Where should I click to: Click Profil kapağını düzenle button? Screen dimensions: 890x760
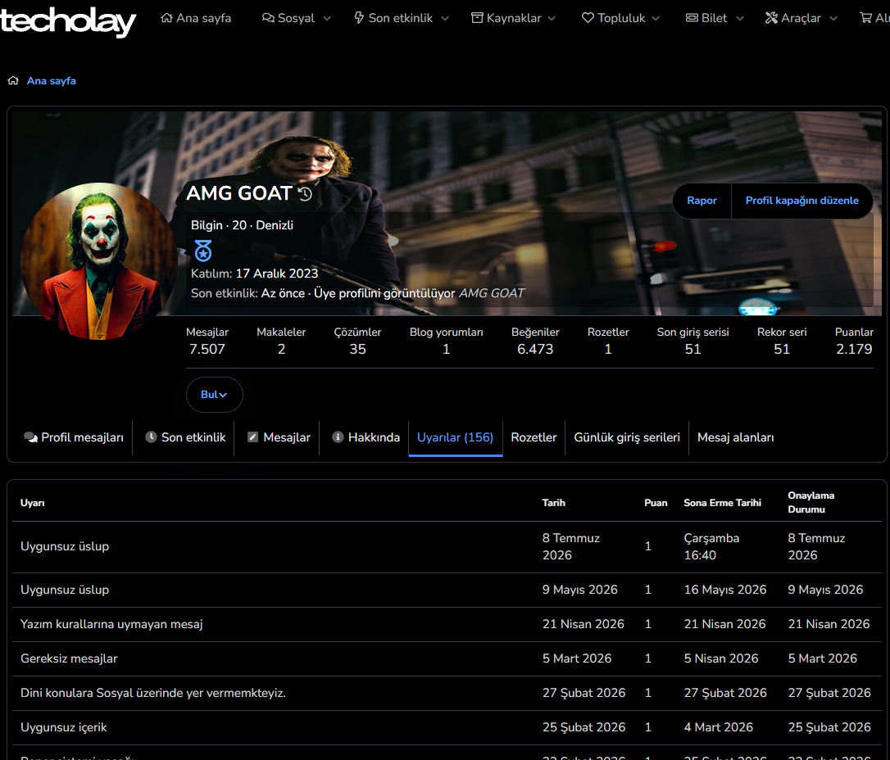801,200
